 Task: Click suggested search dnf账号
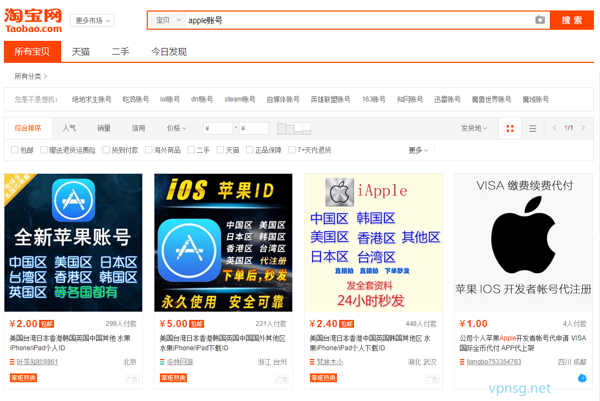click(x=202, y=99)
